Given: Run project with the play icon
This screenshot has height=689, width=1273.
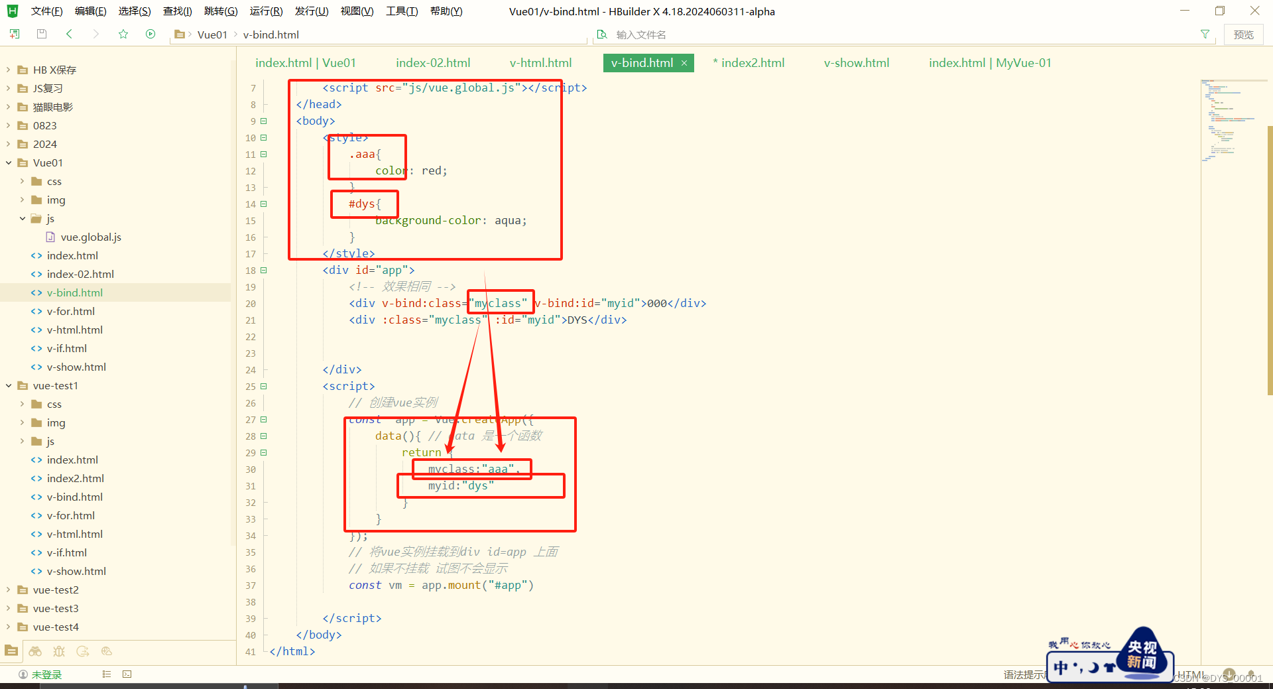Looking at the screenshot, I should pyautogui.click(x=151, y=34).
